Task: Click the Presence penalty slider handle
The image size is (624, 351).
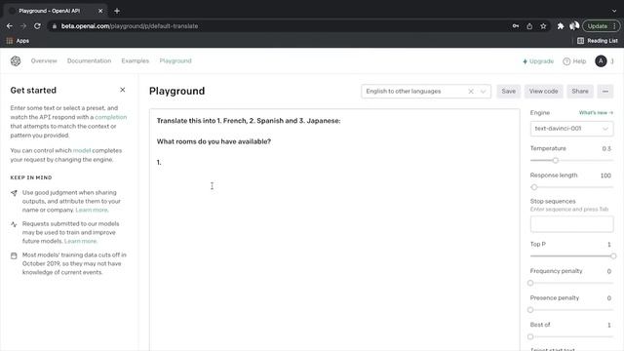Action: coord(530,310)
